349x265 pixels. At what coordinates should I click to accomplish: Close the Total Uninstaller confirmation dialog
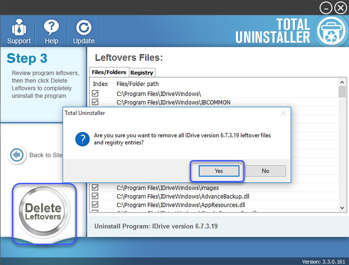(283, 113)
